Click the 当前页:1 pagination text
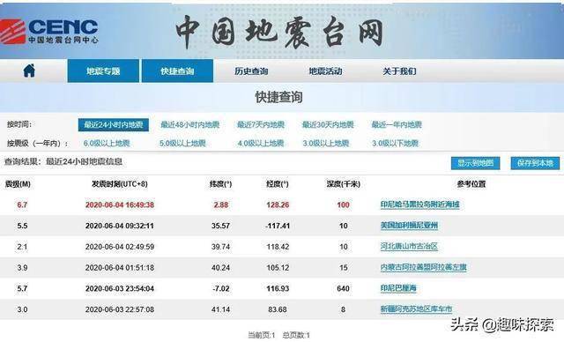Screen dimensions: 564x342 262,335
